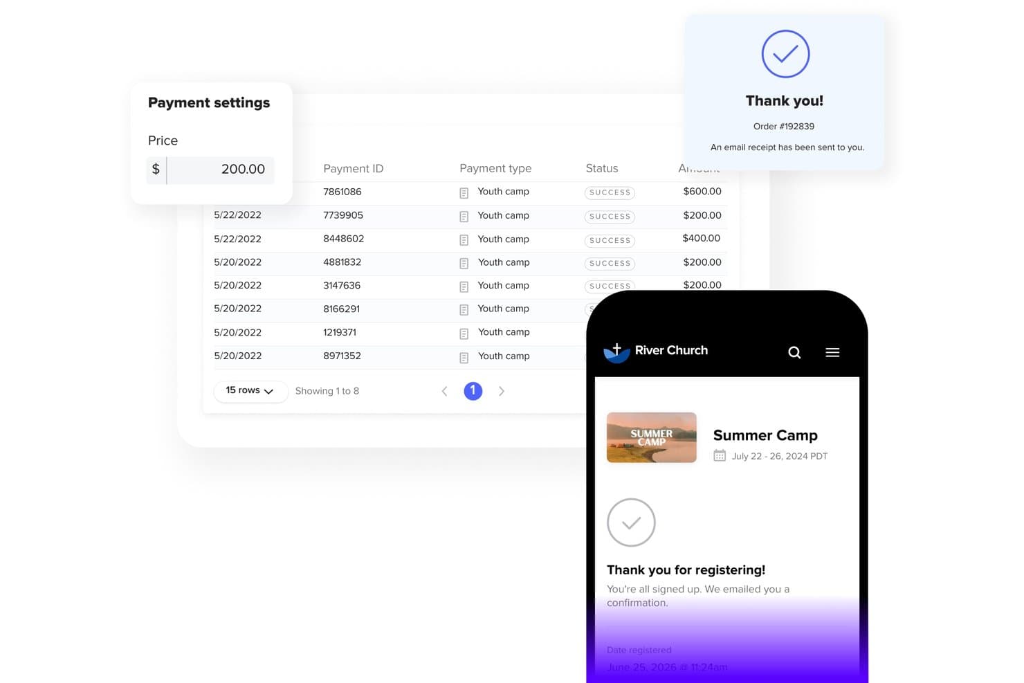
Task: Click document icon in payment 8448602 row
Action: [464, 240]
